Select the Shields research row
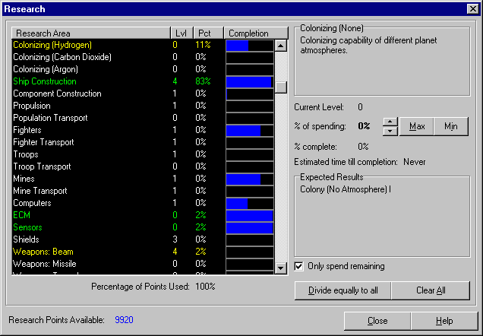 [x=144, y=239]
